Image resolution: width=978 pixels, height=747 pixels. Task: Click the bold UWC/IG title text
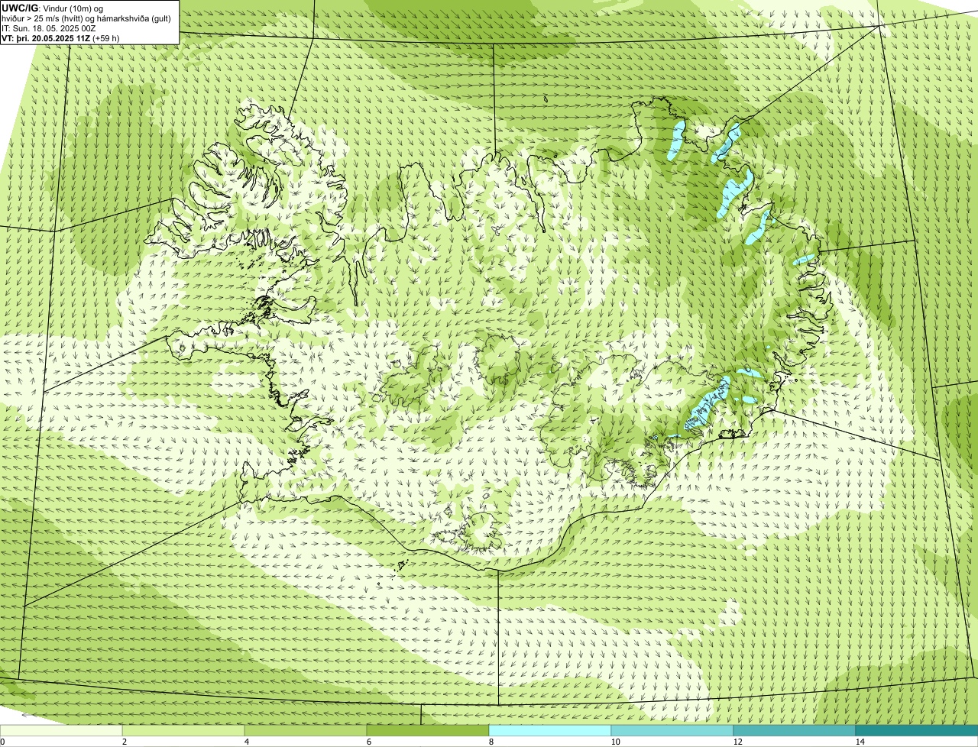tap(20, 8)
